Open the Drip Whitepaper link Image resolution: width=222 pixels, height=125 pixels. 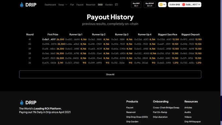pyautogui.click(x=193, y=122)
